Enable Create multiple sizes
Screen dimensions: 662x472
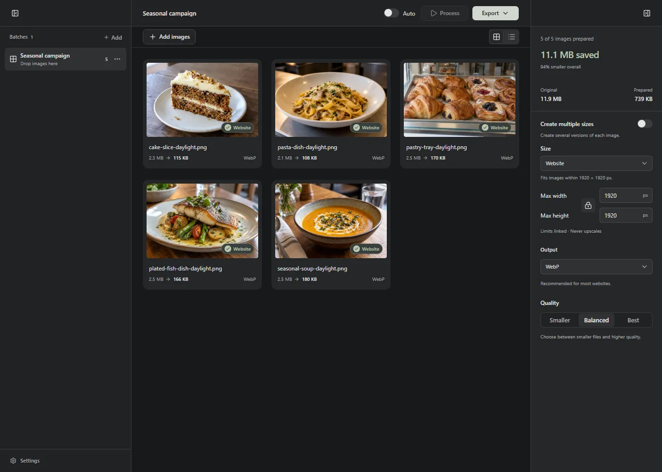(x=645, y=124)
